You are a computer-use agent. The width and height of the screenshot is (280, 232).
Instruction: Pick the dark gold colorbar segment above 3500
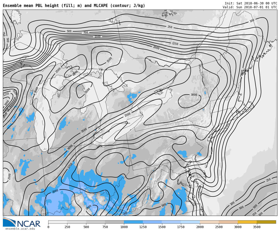266,222
